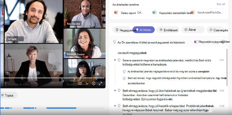Click the Javasolt megjegyzések heading
The height and width of the screenshot is (115, 232).
[132, 53]
